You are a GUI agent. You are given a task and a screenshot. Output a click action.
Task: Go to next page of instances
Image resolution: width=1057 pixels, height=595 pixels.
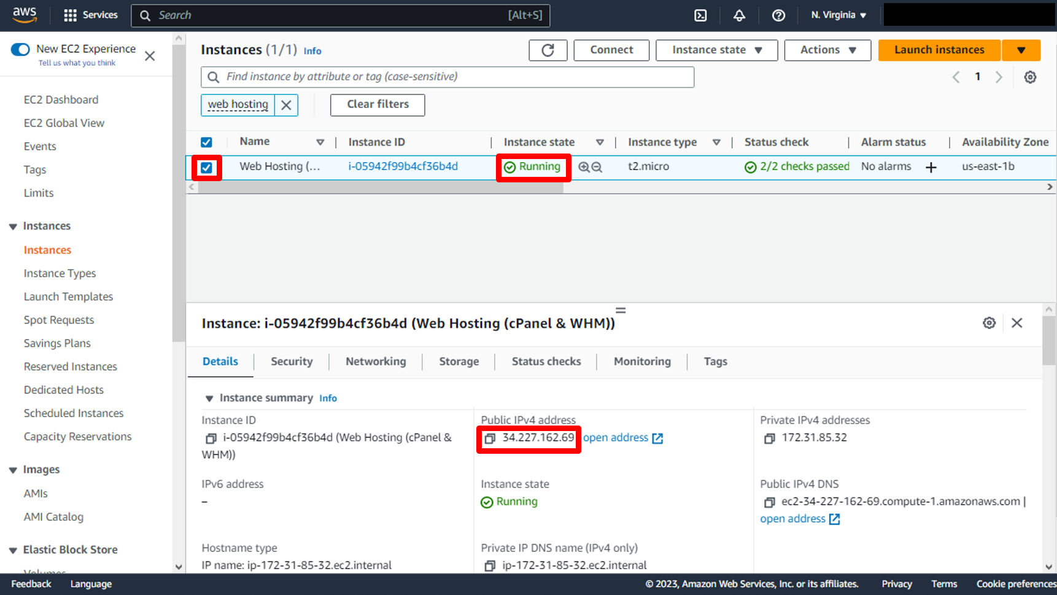999,77
